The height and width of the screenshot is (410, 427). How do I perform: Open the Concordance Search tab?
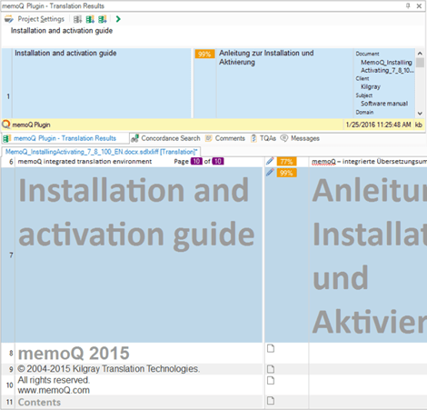(x=165, y=138)
